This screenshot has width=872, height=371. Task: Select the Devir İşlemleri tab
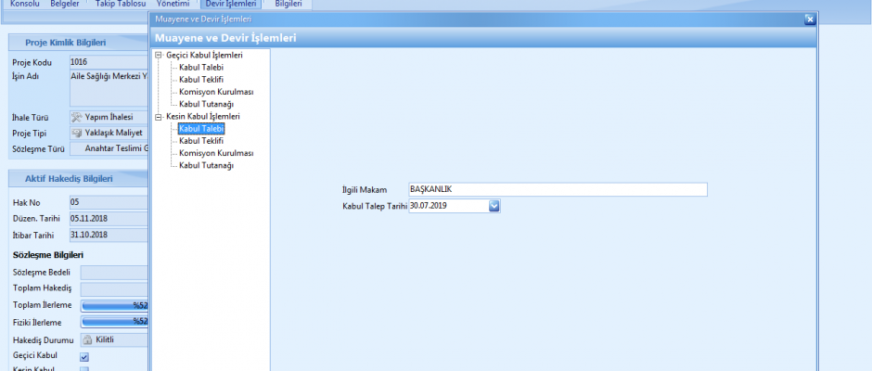click(229, 4)
